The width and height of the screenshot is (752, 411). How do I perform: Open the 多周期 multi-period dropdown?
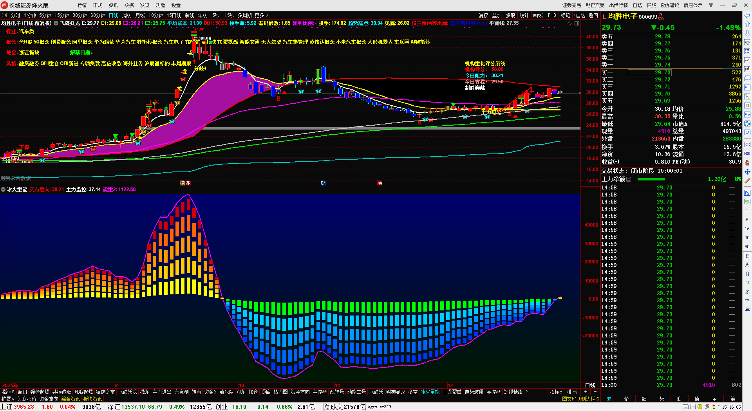click(x=244, y=15)
